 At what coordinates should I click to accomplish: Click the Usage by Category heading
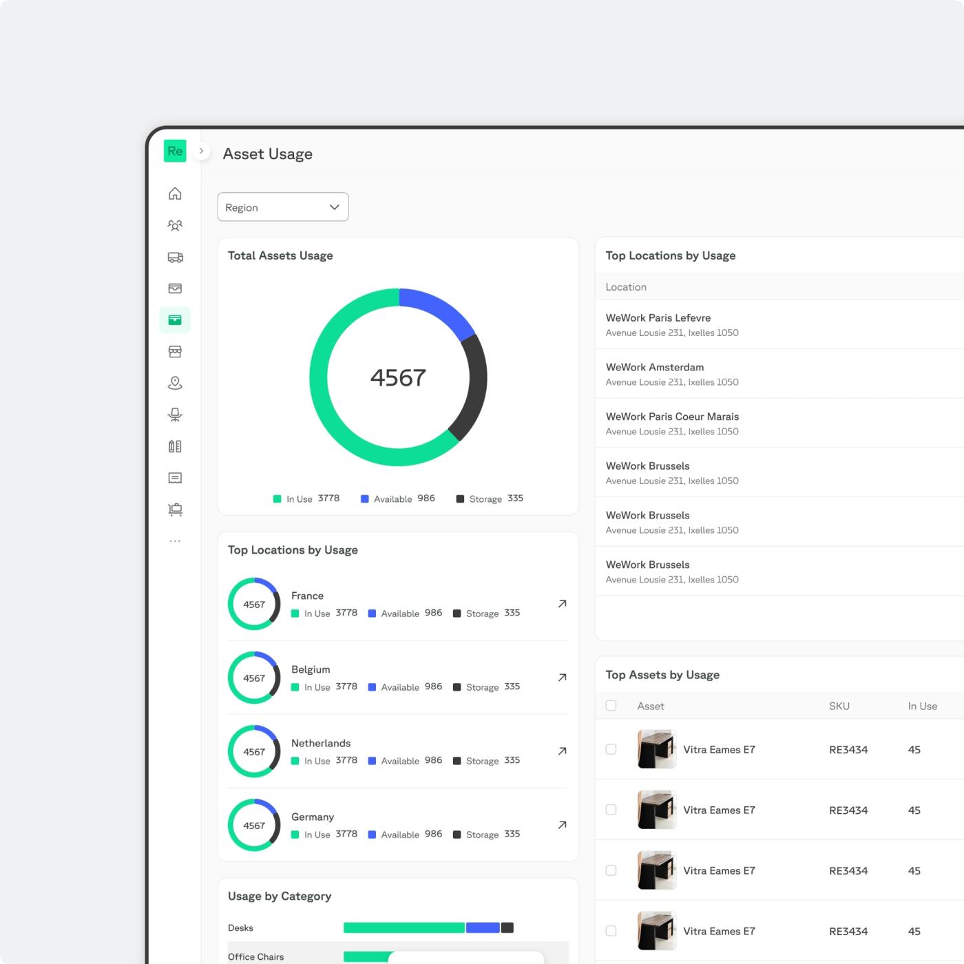[280, 896]
